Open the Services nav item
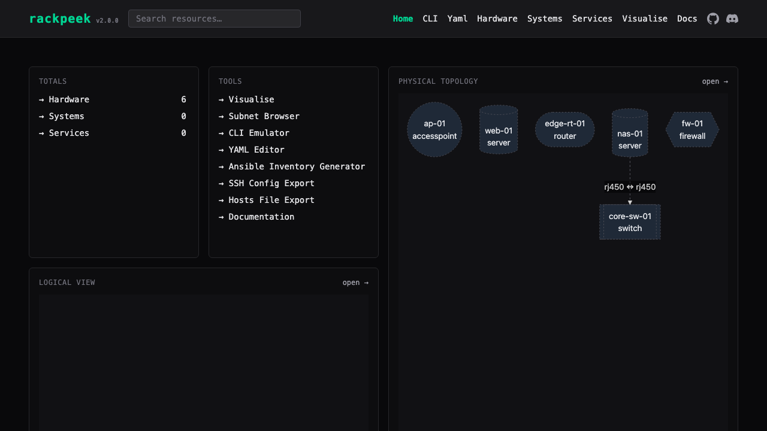The image size is (767, 431). 592,19
